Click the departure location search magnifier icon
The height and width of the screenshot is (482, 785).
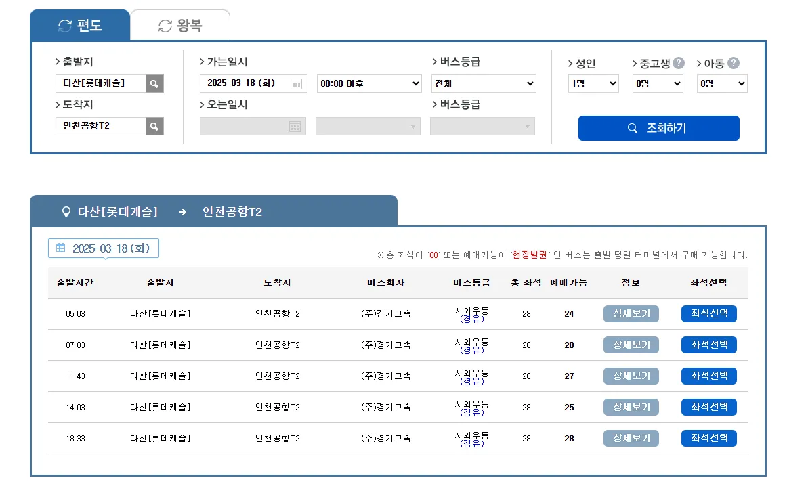point(155,83)
